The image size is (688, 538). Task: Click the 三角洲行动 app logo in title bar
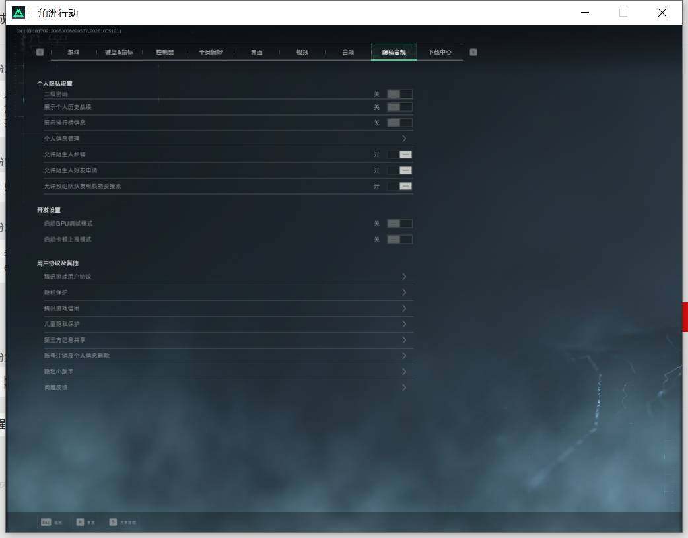coord(18,13)
